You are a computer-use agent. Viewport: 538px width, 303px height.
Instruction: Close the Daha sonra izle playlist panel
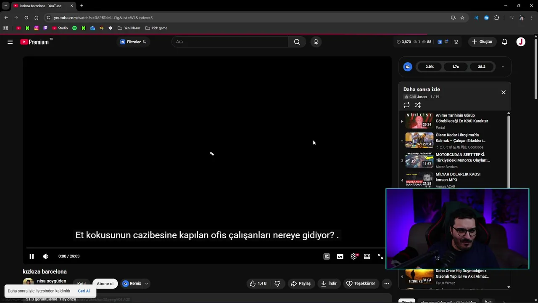click(x=504, y=92)
